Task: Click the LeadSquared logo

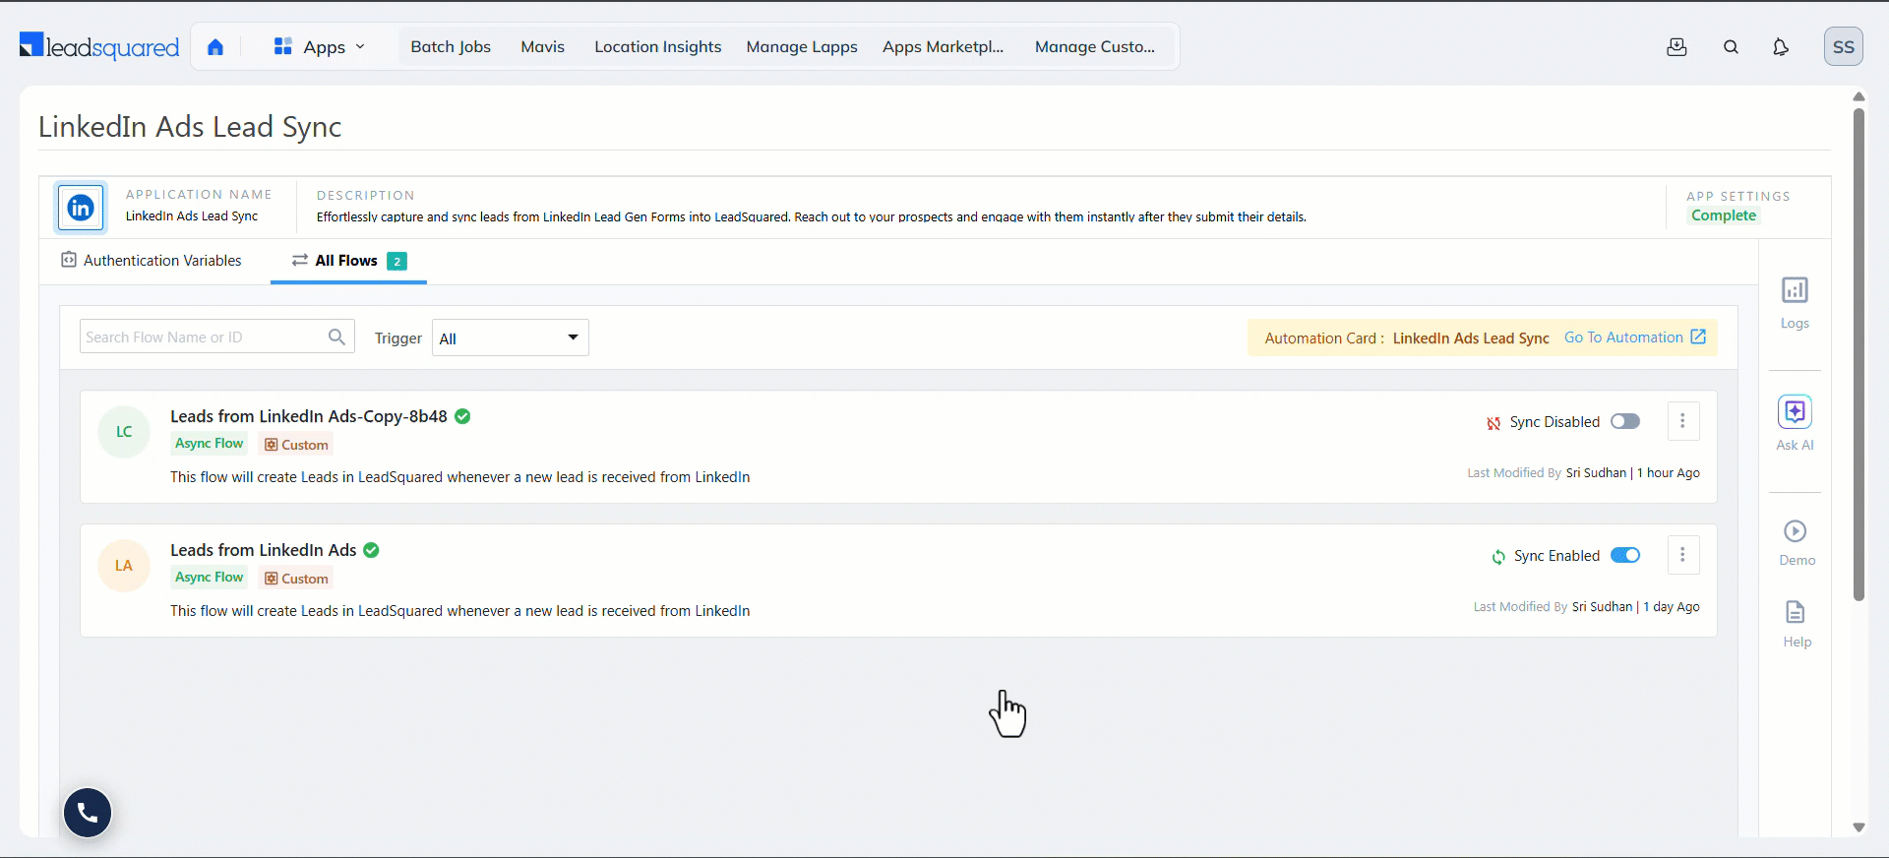Action: [x=99, y=46]
